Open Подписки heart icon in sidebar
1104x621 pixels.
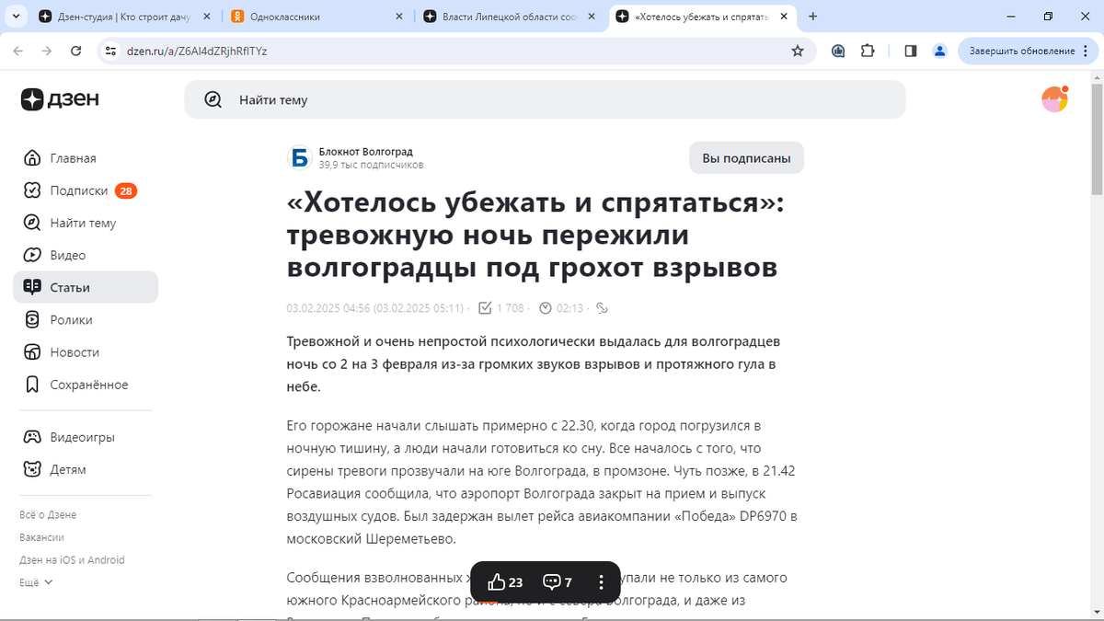(32, 190)
